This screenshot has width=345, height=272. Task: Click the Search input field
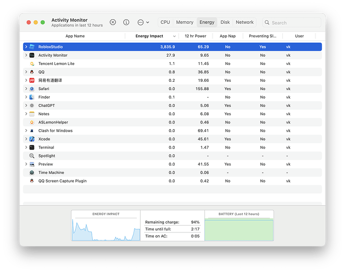point(292,22)
